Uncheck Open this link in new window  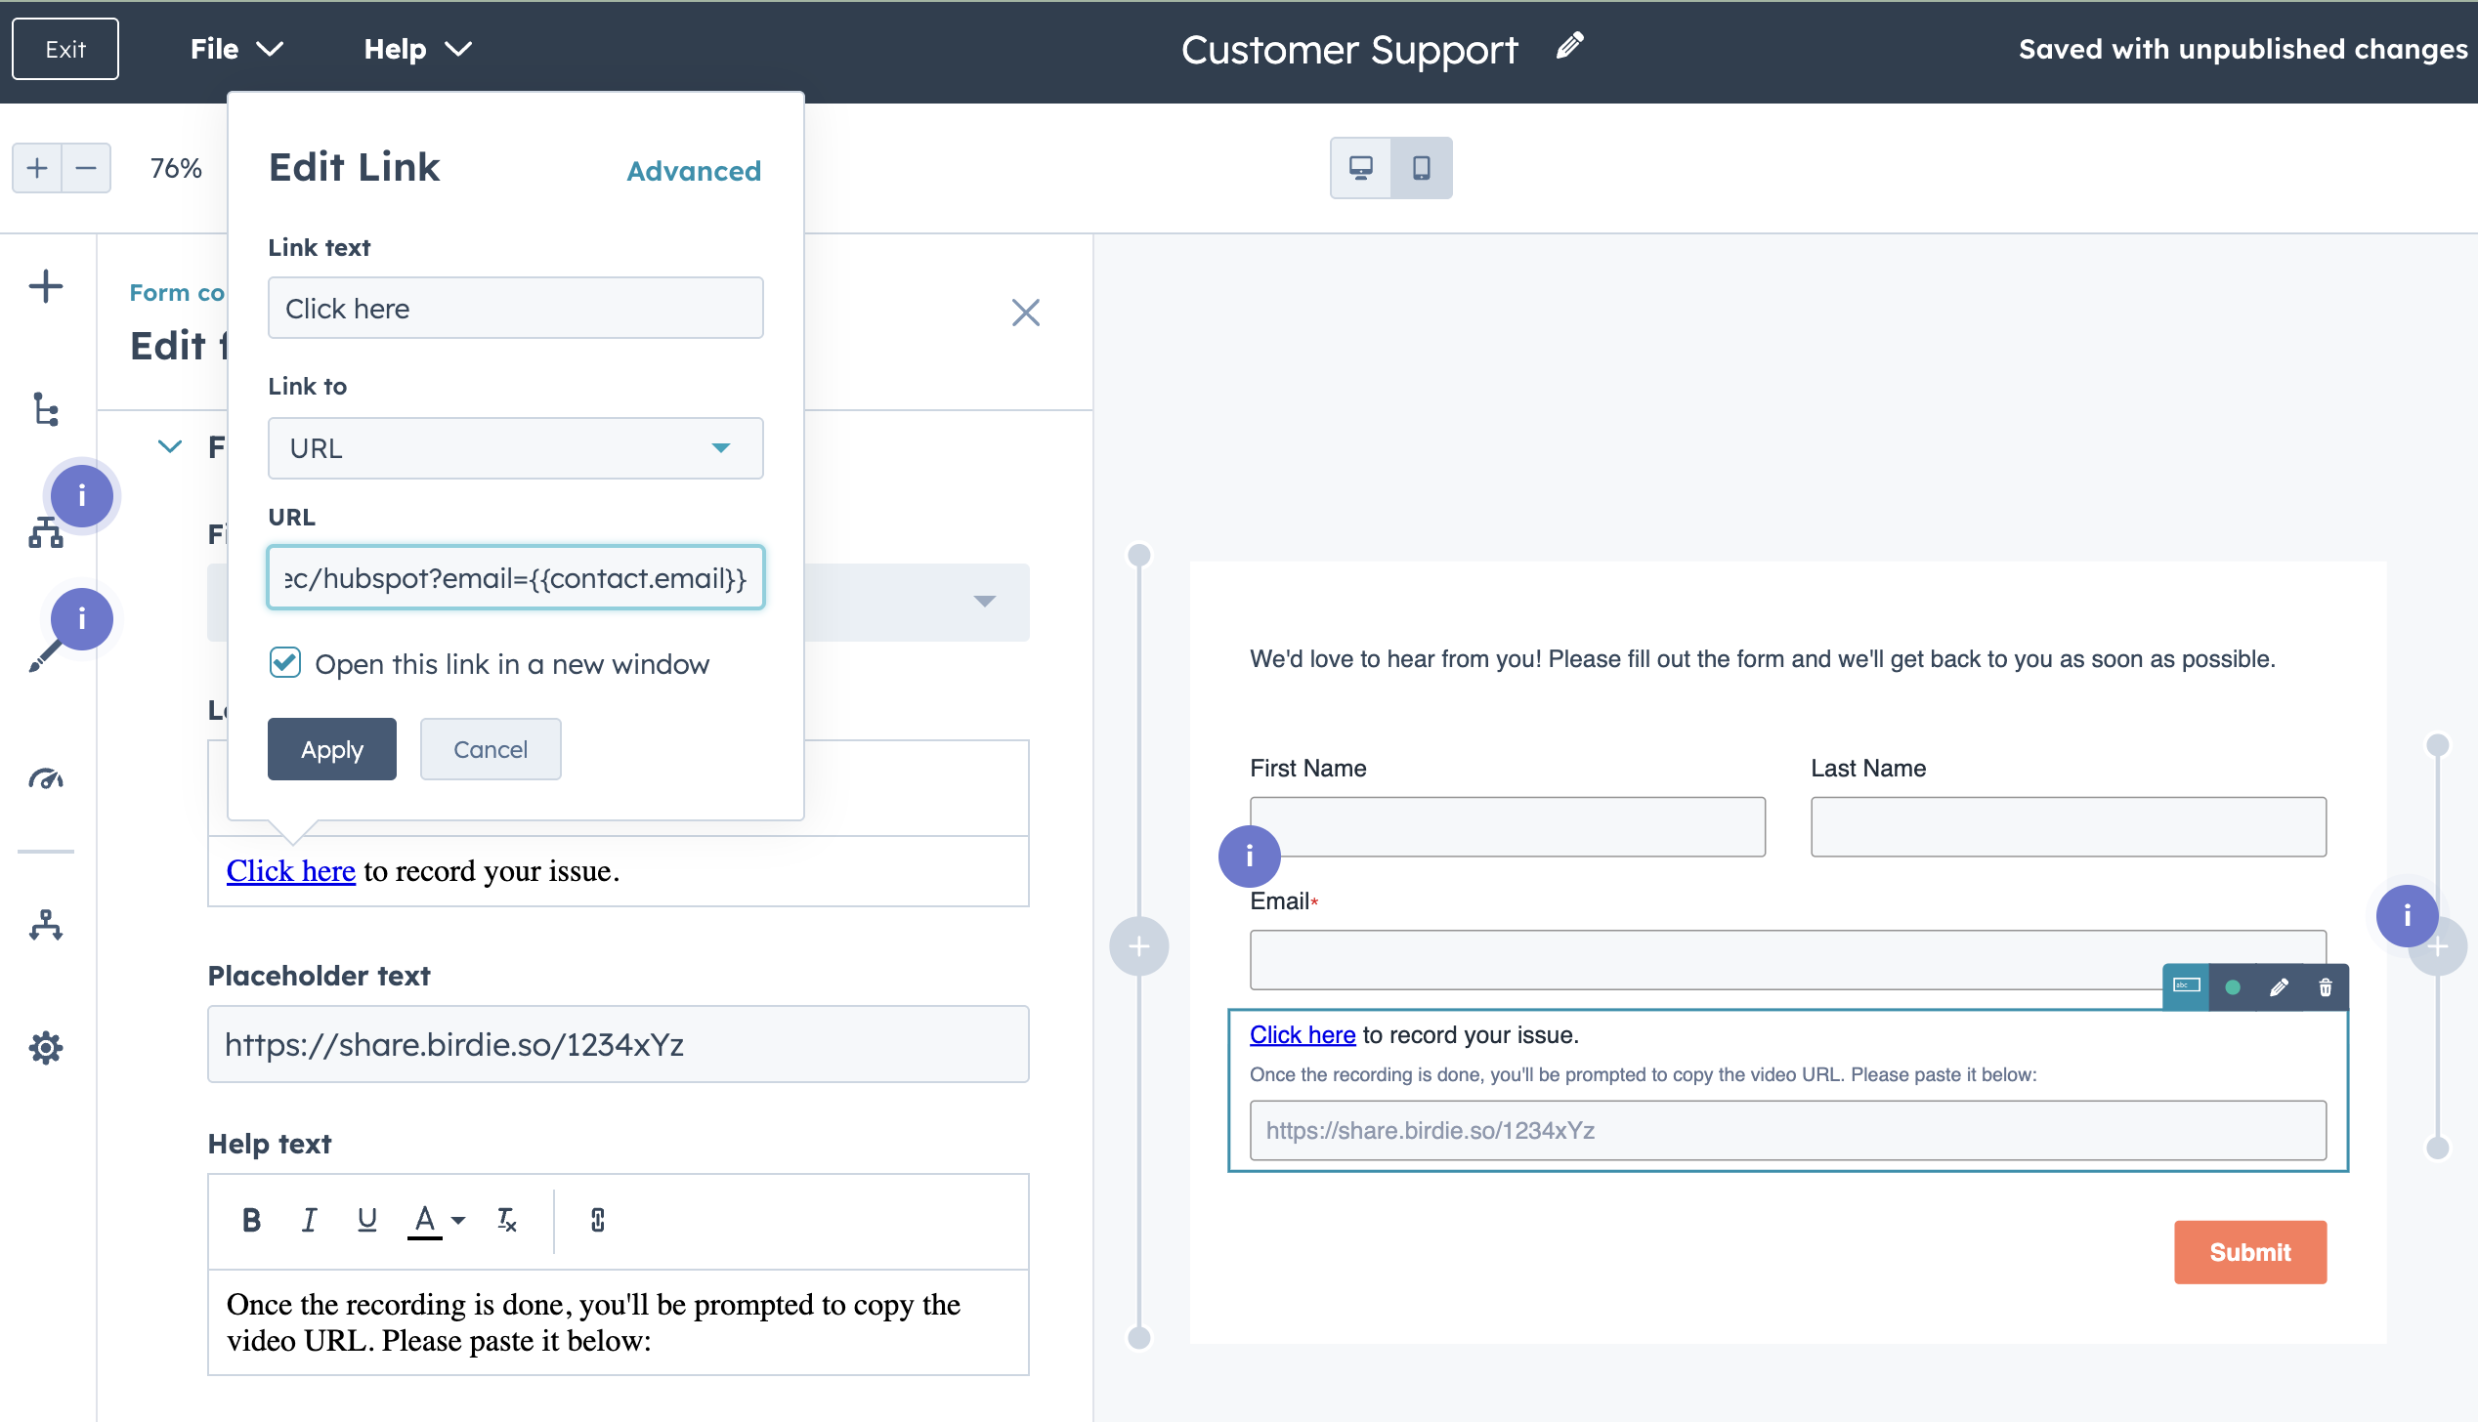click(285, 663)
